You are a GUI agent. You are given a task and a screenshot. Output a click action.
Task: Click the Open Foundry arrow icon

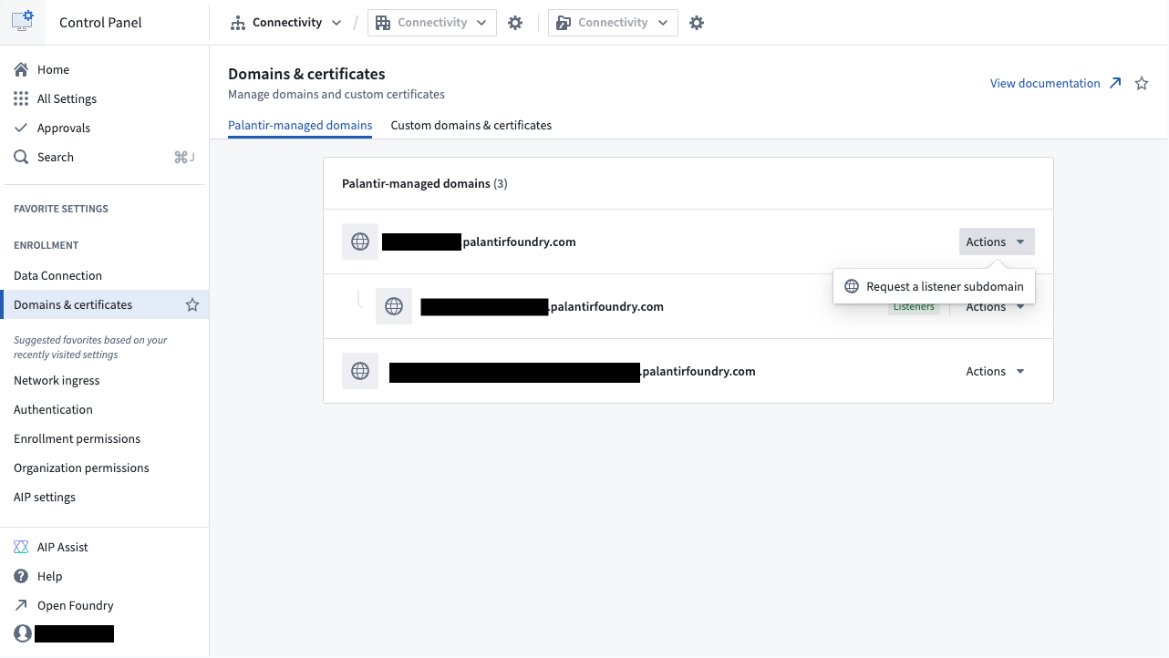(x=20, y=605)
